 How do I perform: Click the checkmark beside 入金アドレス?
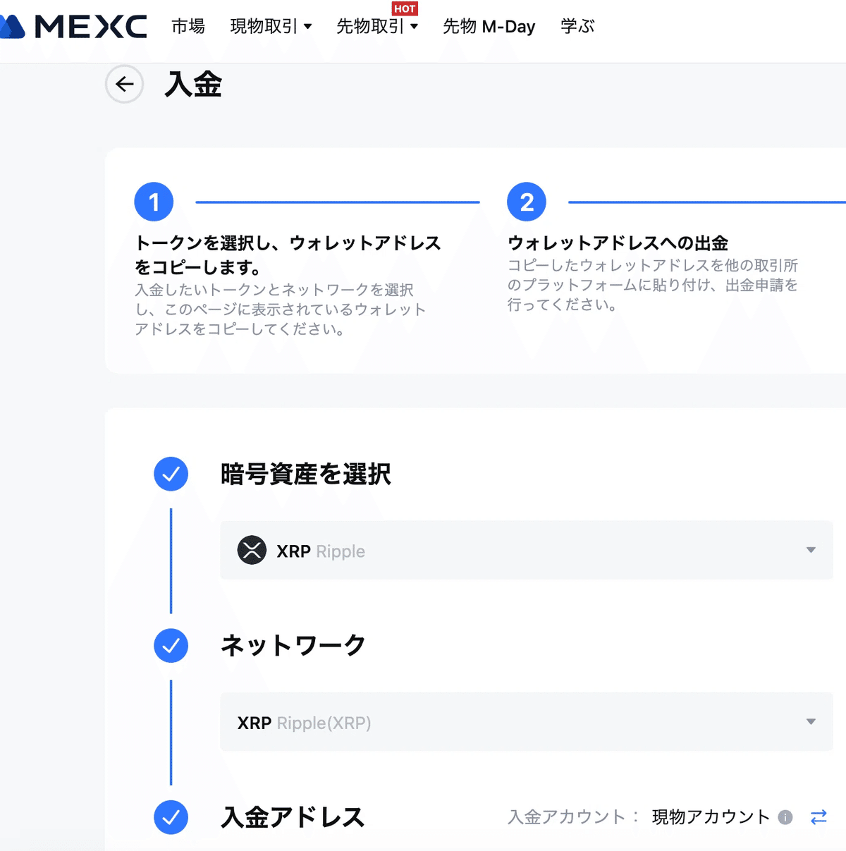coord(171,818)
